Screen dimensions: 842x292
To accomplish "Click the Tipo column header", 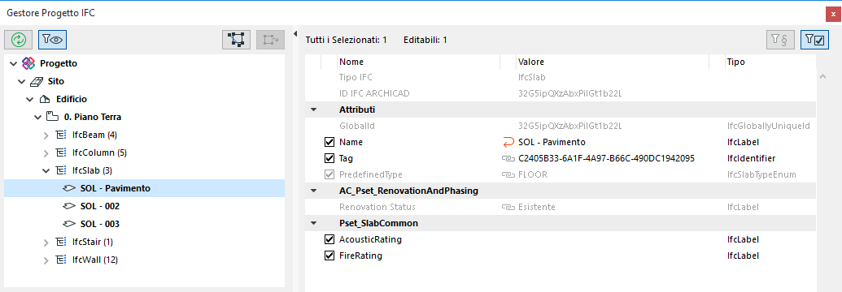I will coord(770,62).
